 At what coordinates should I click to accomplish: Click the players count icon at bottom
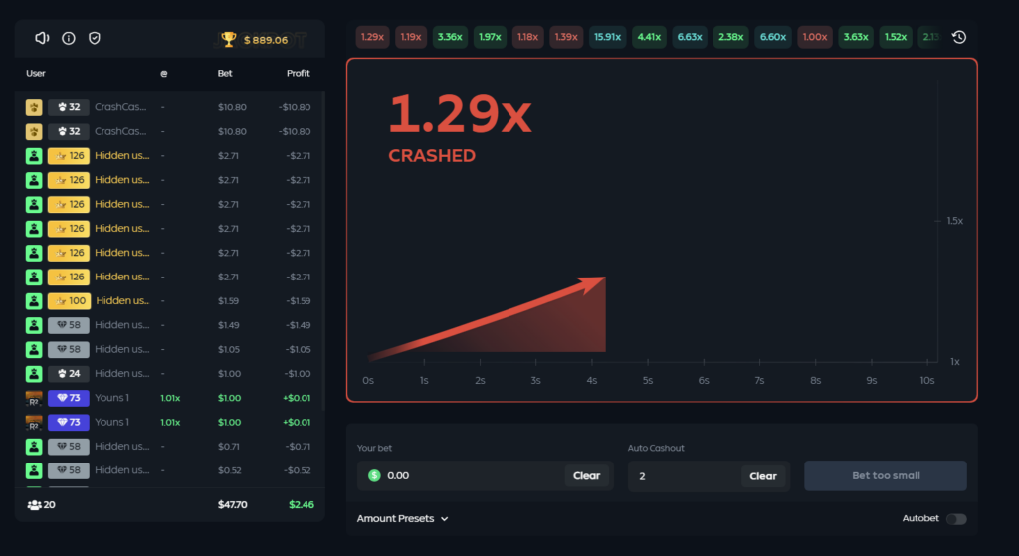(35, 504)
